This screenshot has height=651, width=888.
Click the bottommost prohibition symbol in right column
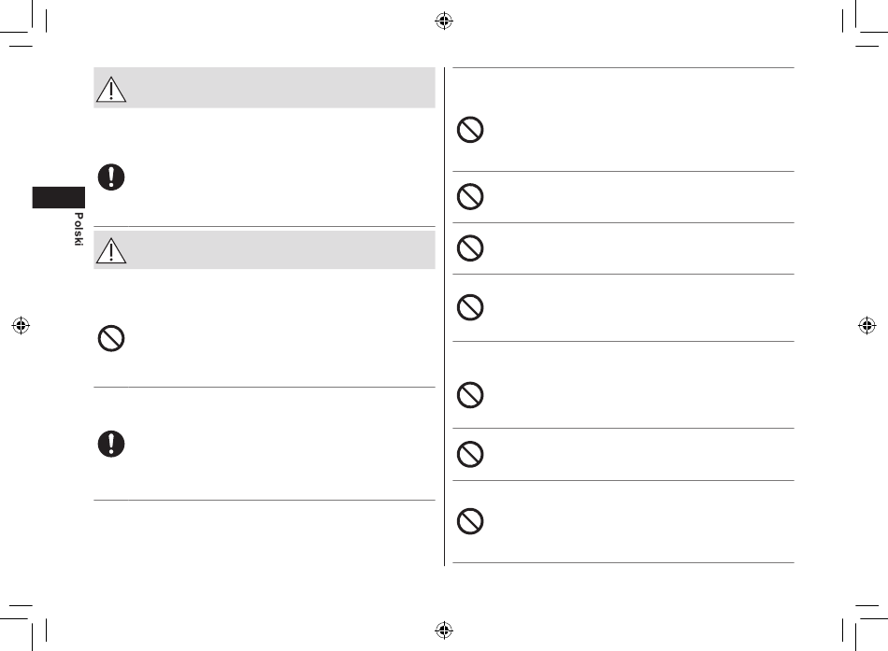(470, 521)
